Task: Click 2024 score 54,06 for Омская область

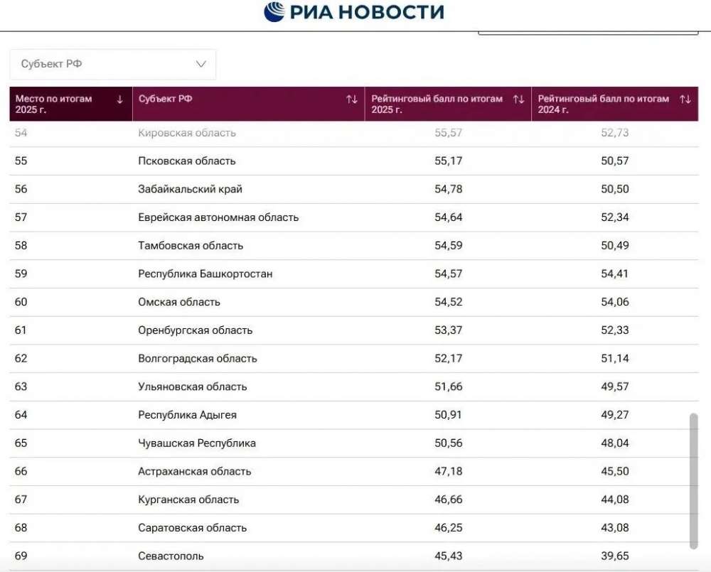Action: 615,302
